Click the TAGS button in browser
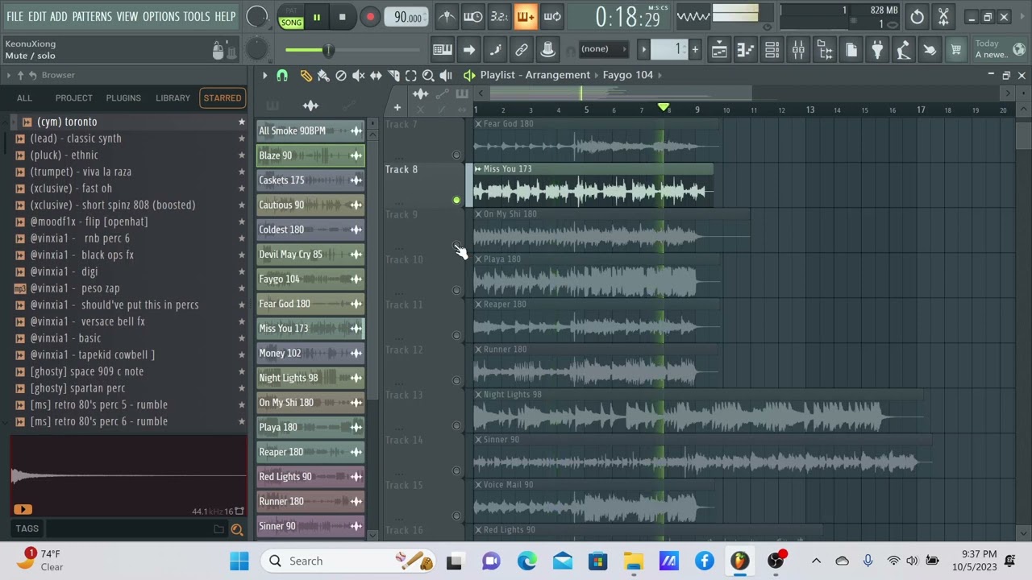This screenshot has height=580, width=1032. (27, 528)
